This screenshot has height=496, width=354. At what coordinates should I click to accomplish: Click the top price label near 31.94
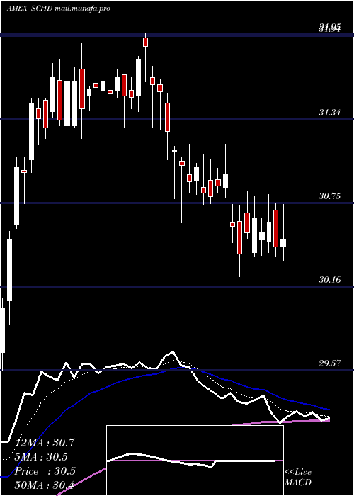pos(329,28)
